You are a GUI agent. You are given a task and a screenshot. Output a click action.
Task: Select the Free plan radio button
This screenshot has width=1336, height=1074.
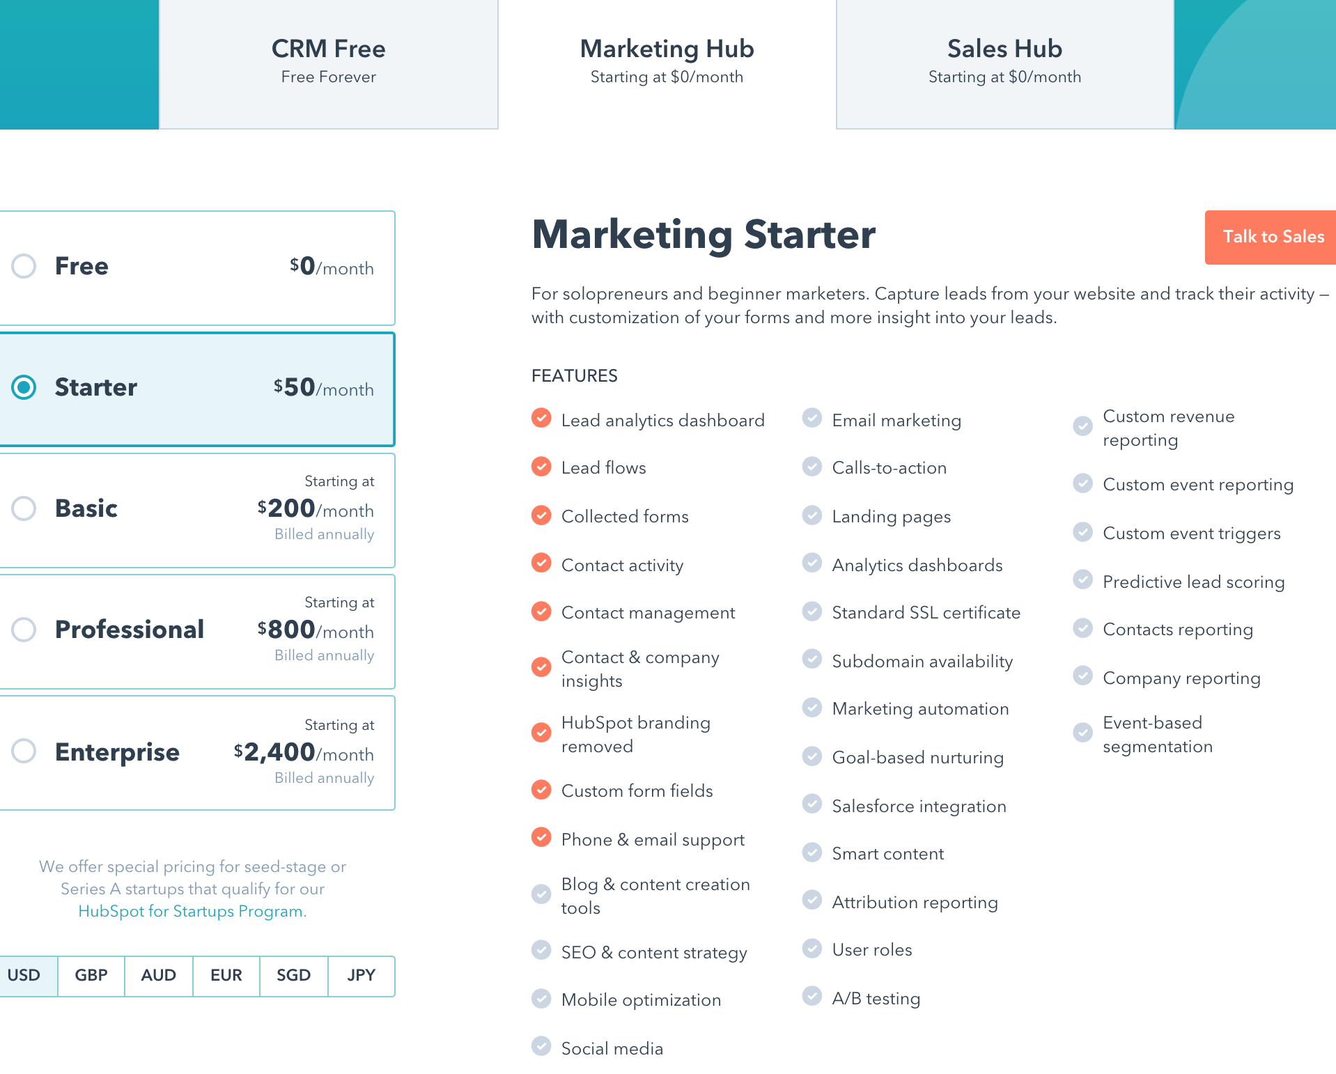[x=24, y=266]
